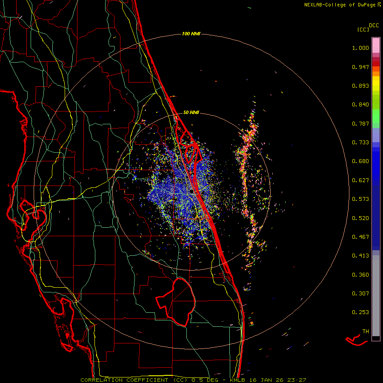Click the 0.520 scale value

click(360, 218)
